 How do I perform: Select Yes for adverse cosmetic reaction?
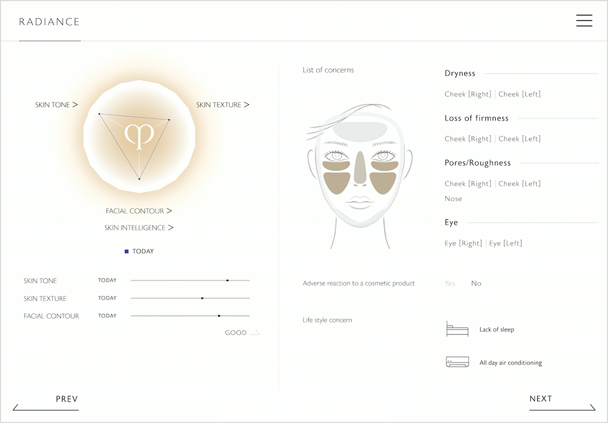coord(450,283)
